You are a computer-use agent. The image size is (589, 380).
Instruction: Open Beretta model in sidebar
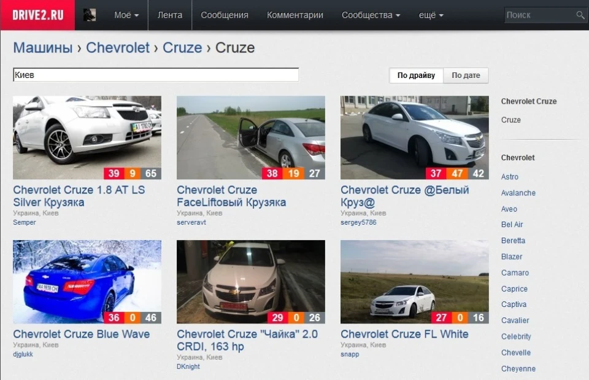pyautogui.click(x=513, y=241)
